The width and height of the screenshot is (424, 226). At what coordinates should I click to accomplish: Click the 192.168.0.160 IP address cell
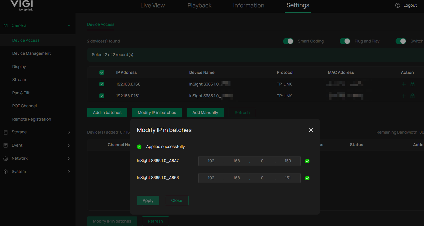click(x=128, y=84)
